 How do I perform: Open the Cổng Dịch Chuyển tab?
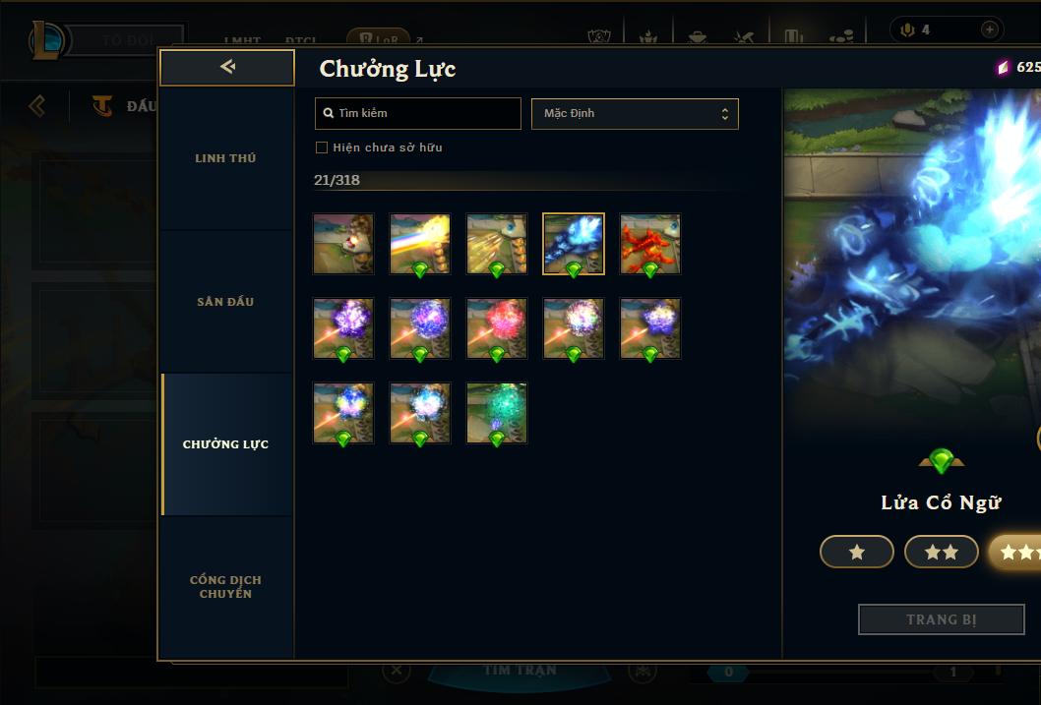click(225, 587)
